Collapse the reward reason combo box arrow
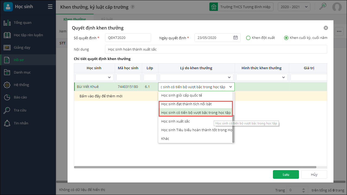Screen dimensions: 347x195 tap(230, 87)
